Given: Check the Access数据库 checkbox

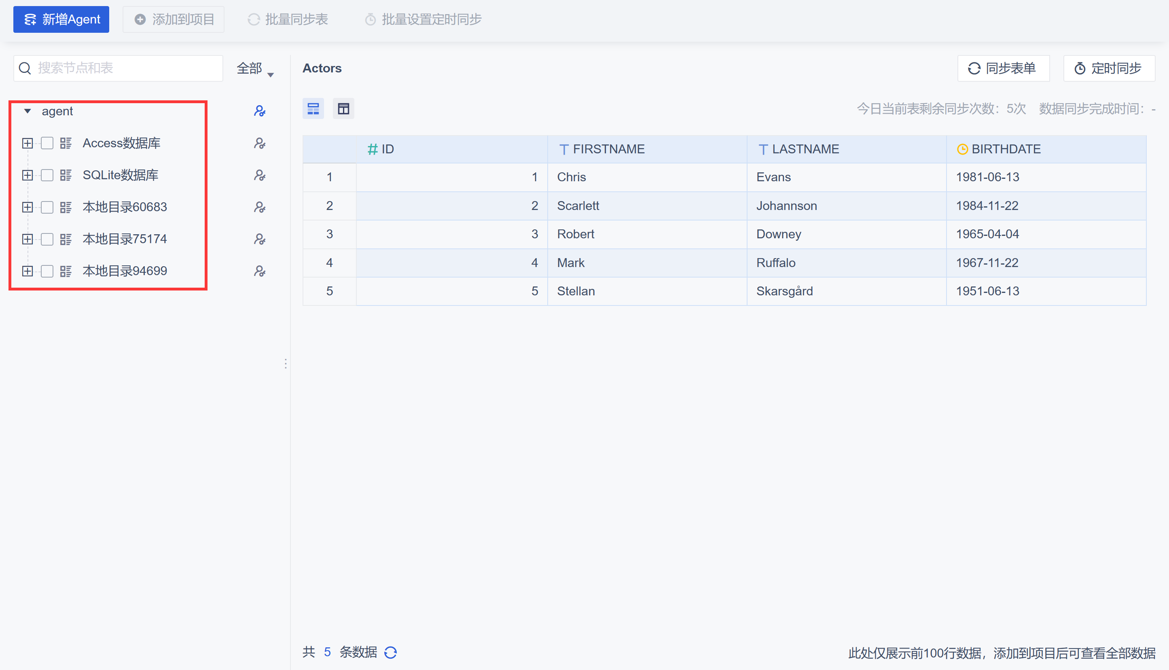Looking at the screenshot, I should (47, 143).
